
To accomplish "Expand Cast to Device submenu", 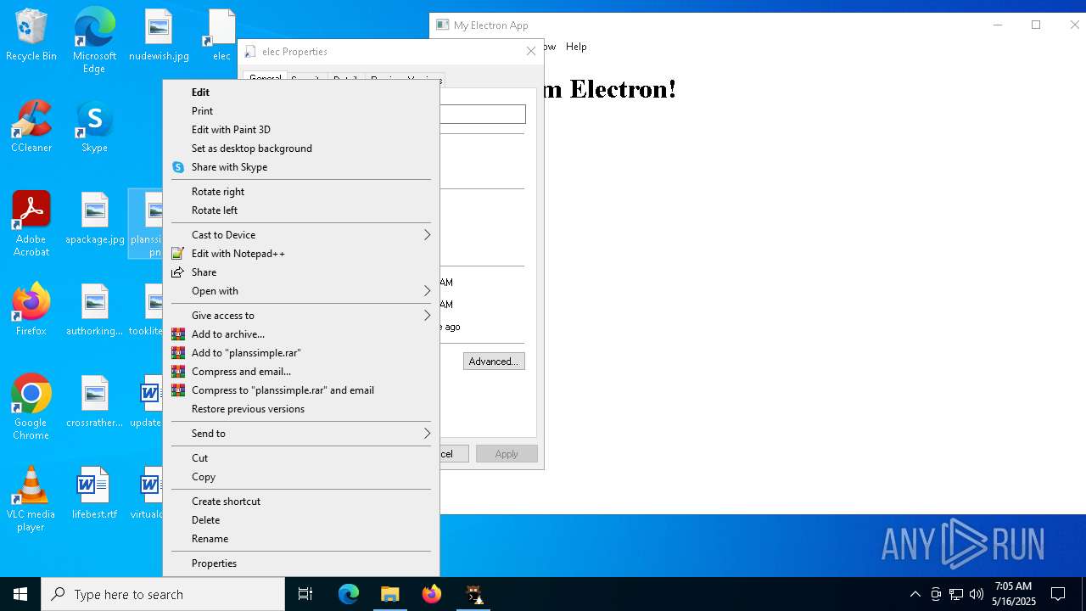I will pyautogui.click(x=301, y=235).
